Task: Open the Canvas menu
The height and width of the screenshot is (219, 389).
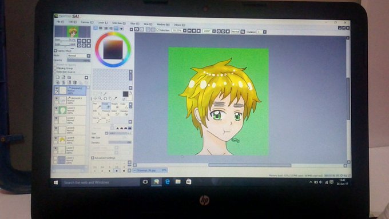Action: (87, 22)
